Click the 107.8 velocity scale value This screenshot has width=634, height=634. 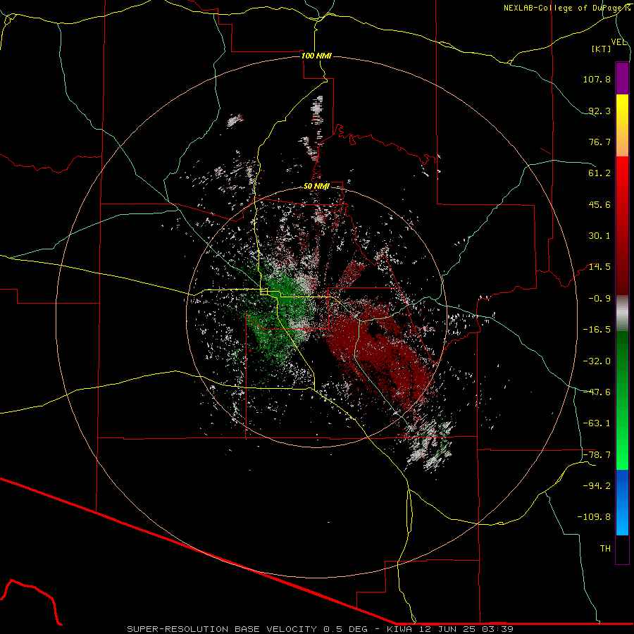(x=597, y=79)
